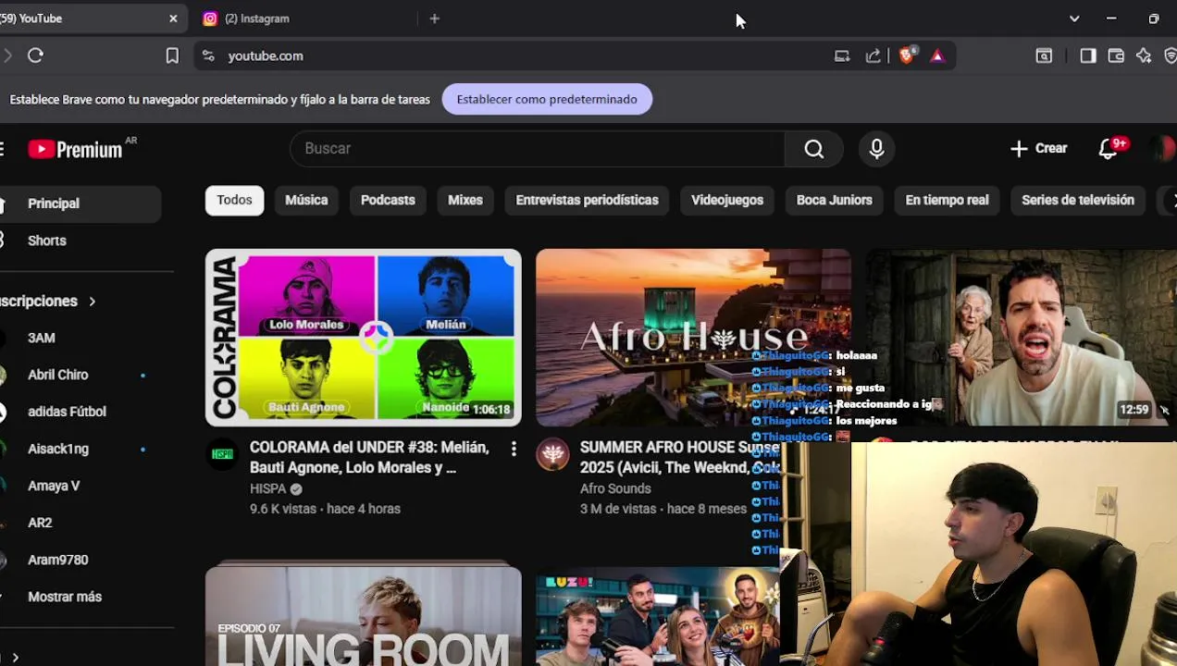
Task: Open the Leo AI sparkle icon
Action: (x=1144, y=55)
